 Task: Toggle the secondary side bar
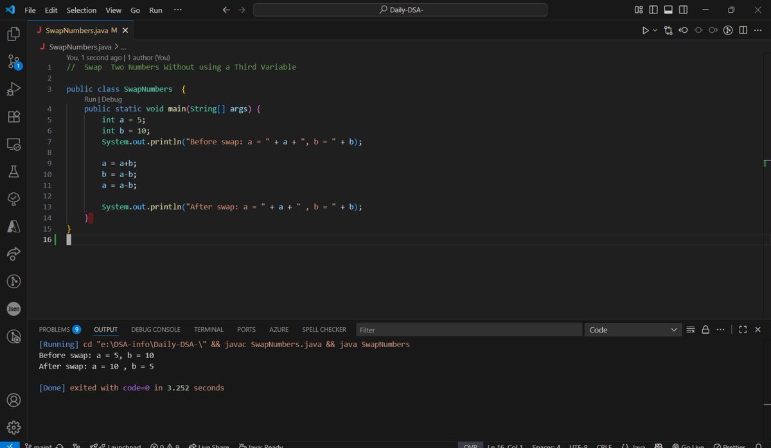click(684, 10)
